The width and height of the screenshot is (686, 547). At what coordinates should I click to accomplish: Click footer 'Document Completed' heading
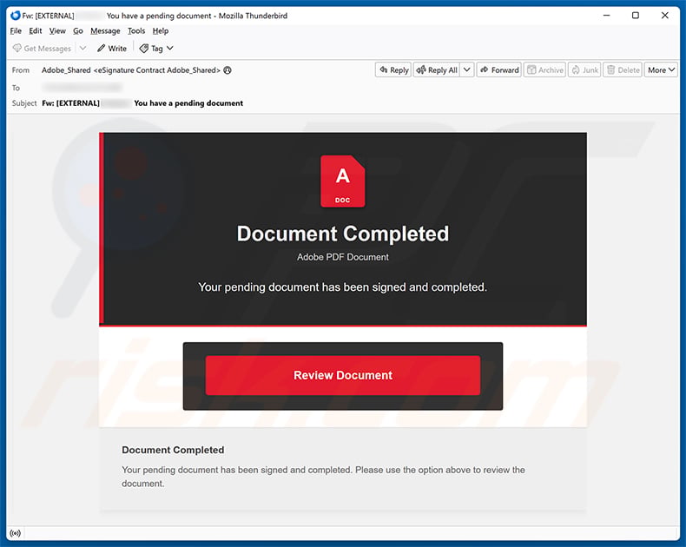(x=173, y=450)
